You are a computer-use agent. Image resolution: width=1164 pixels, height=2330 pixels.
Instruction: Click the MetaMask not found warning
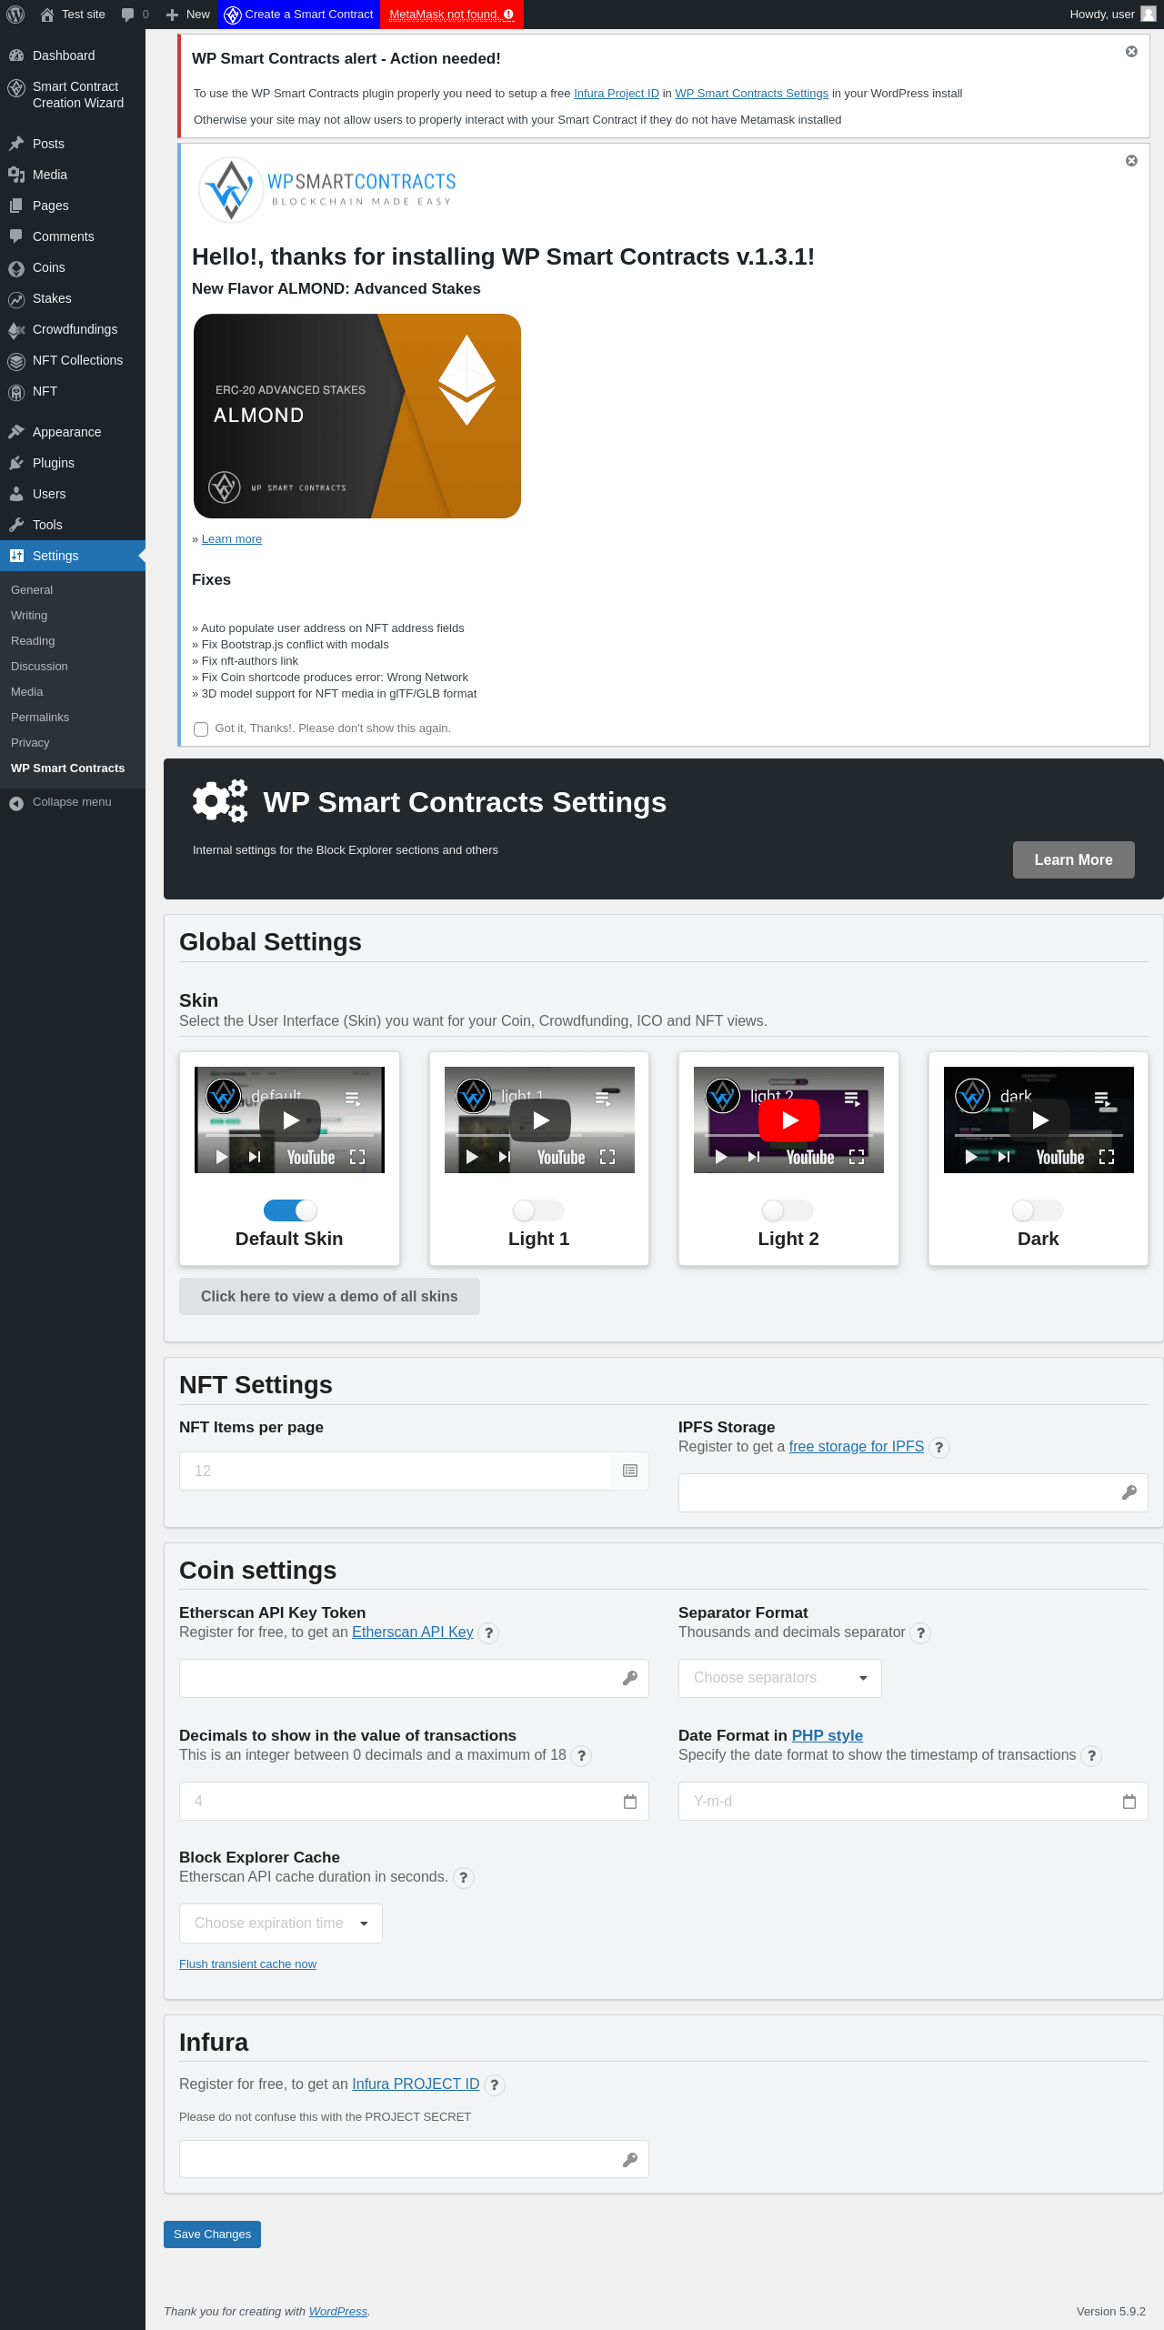click(452, 15)
